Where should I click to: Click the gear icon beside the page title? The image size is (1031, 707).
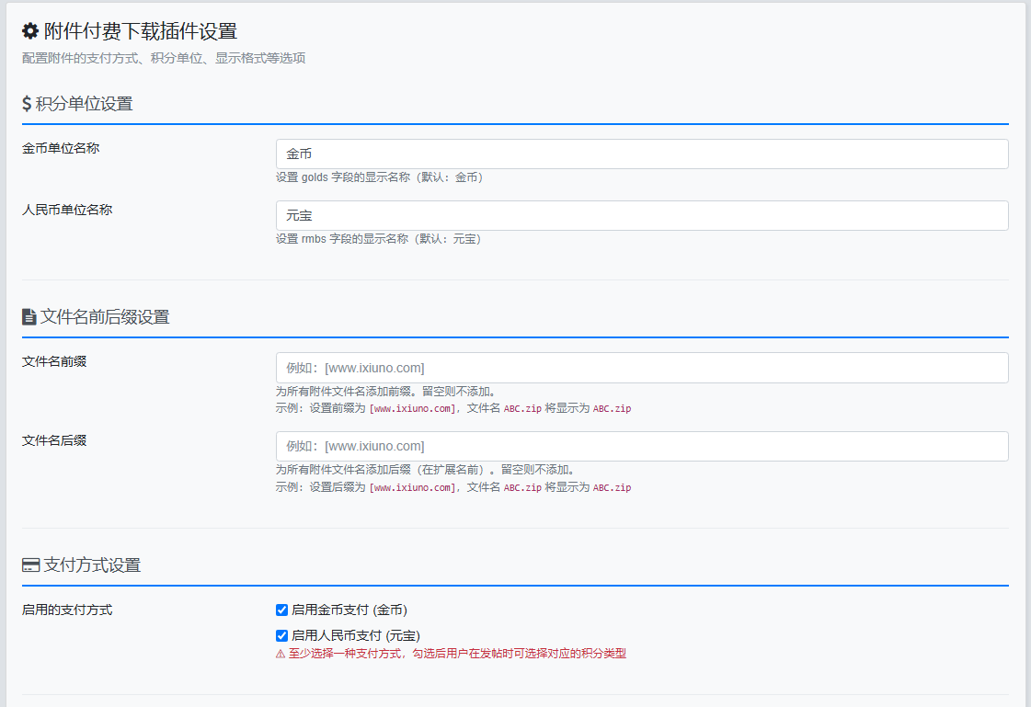click(30, 32)
